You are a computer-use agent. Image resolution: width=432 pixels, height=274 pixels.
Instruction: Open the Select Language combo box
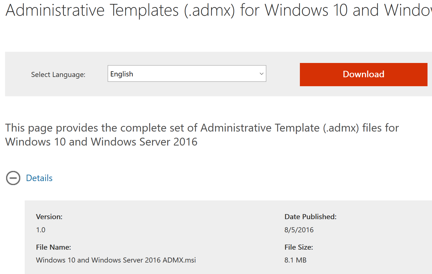click(x=187, y=74)
